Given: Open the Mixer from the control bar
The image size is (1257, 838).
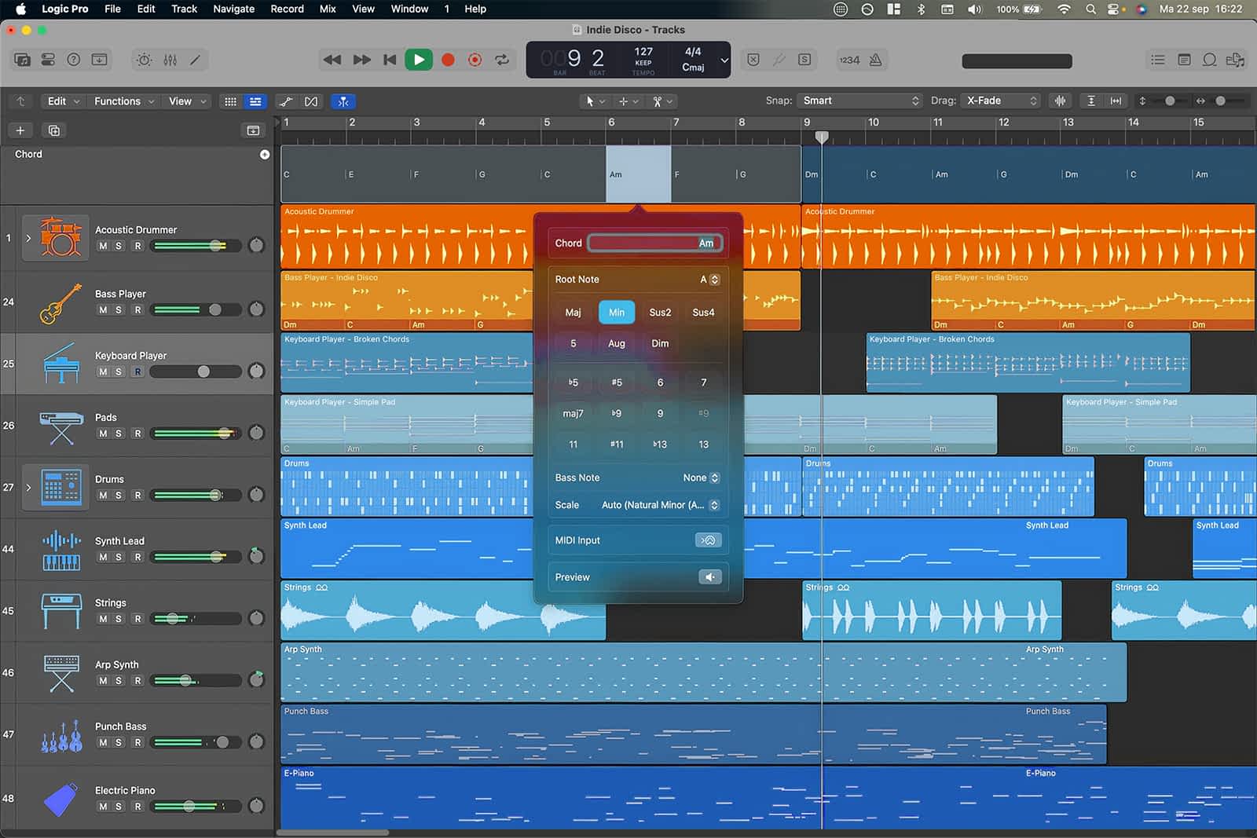Looking at the screenshot, I should (x=170, y=60).
